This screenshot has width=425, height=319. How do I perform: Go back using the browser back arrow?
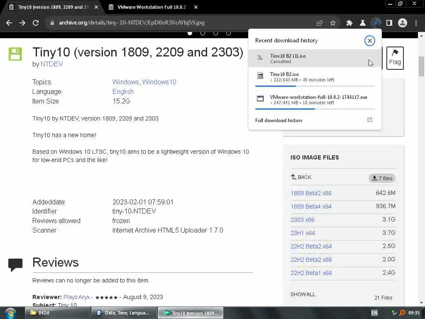pos(9,23)
